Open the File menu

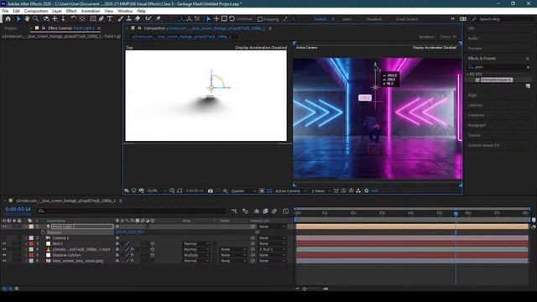[5, 11]
